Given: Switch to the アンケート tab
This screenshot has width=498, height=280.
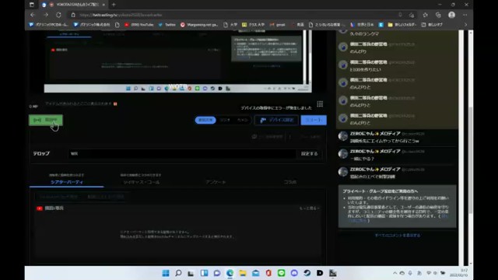Looking at the screenshot, I should tap(216, 182).
